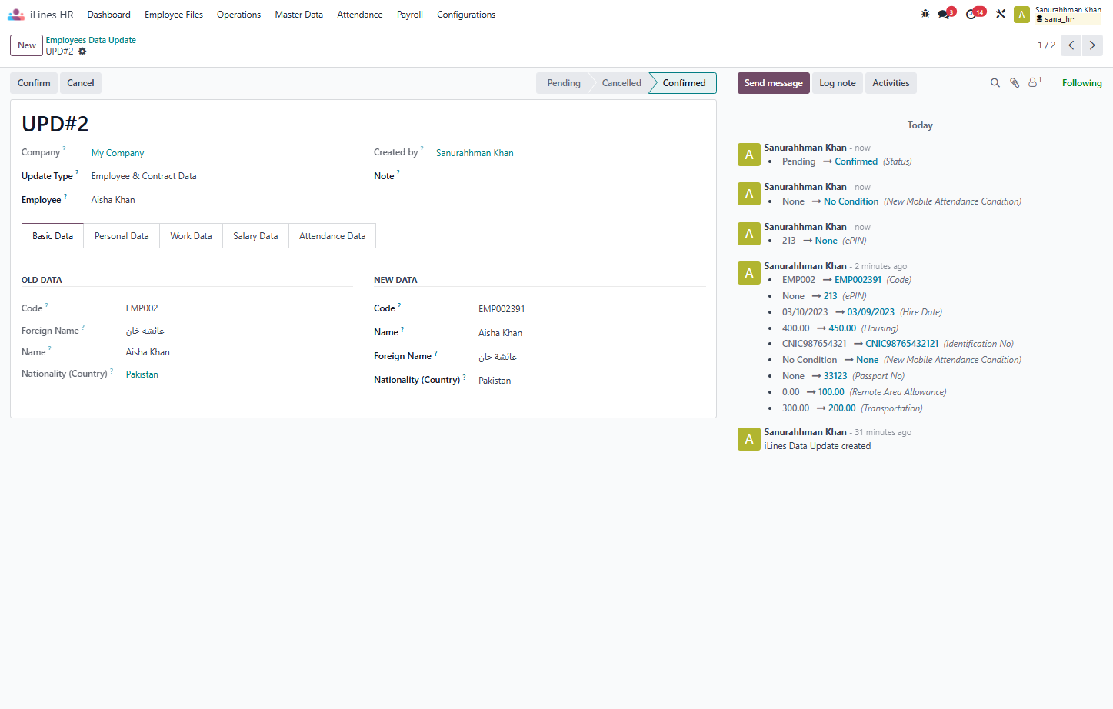Viewport: 1113px width, 709px height.
Task: Click the debug bug icon
Action: click(x=925, y=14)
